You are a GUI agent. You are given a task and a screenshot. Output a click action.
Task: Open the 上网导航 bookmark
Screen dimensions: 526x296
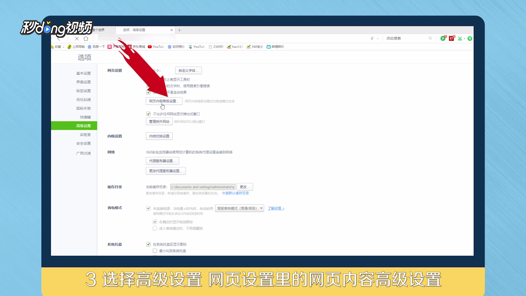[76, 47]
